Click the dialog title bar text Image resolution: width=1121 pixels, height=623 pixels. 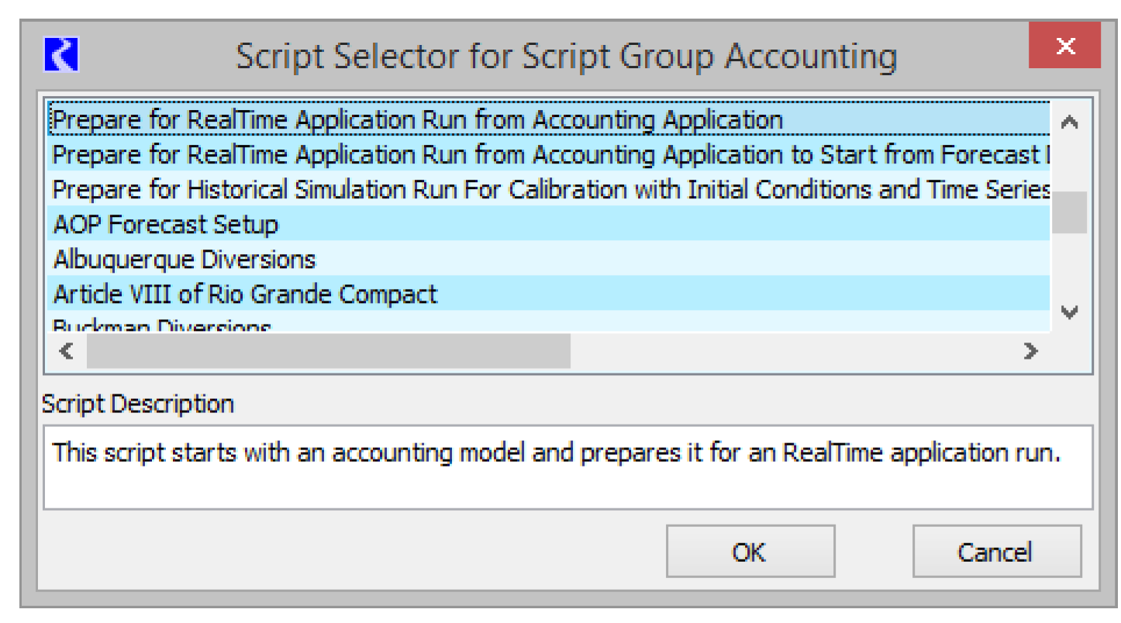click(566, 57)
